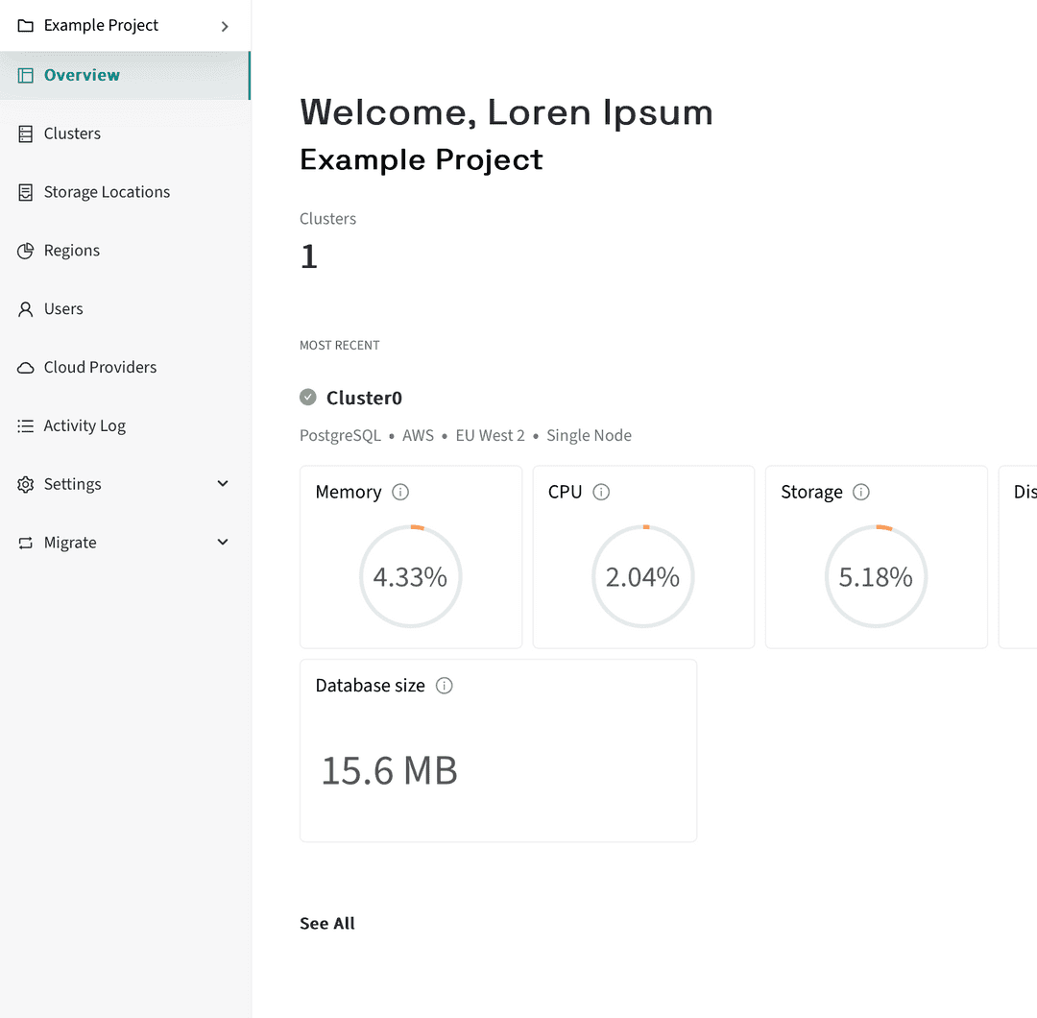
Task: Open Storage Locations from the sidebar icon
Action: (25, 191)
